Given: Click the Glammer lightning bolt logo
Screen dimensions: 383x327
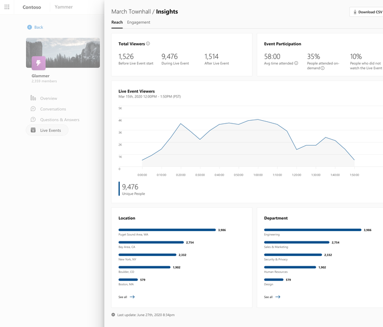Looking at the screenshot, I should (x=38, y=63).
